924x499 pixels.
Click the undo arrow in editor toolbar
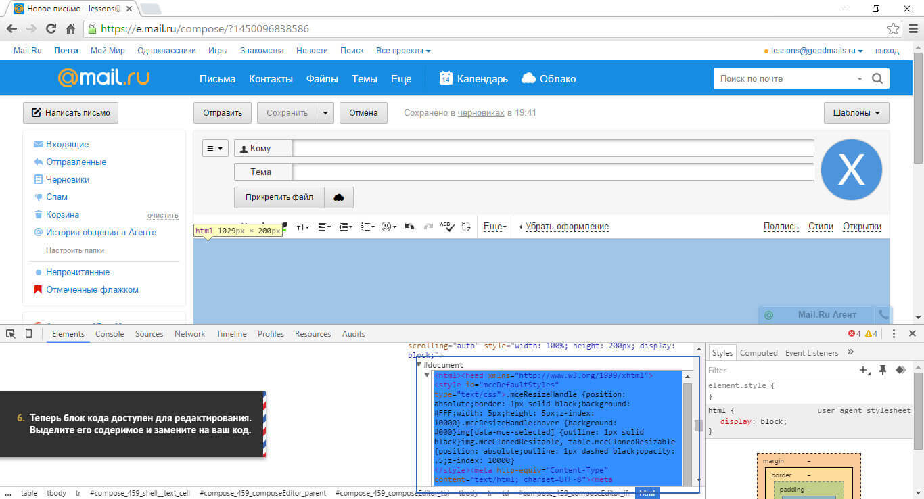[x=409, y=227]
